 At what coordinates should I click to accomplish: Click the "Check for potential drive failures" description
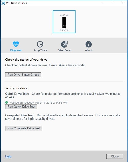[45, 65]
